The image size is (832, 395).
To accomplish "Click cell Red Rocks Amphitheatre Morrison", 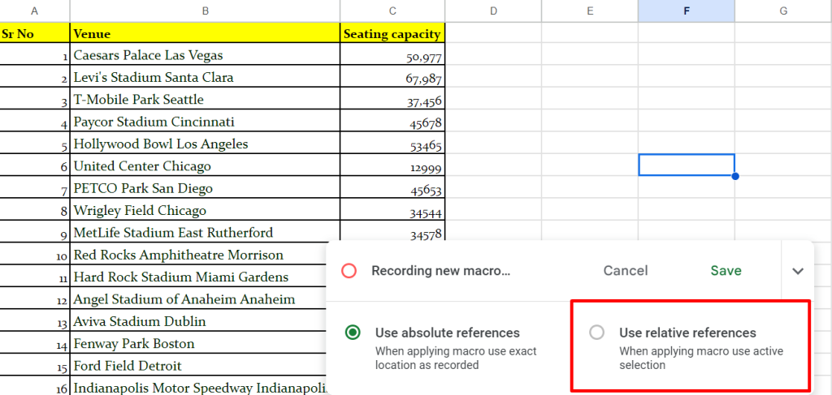I will [x=198, y=254].
